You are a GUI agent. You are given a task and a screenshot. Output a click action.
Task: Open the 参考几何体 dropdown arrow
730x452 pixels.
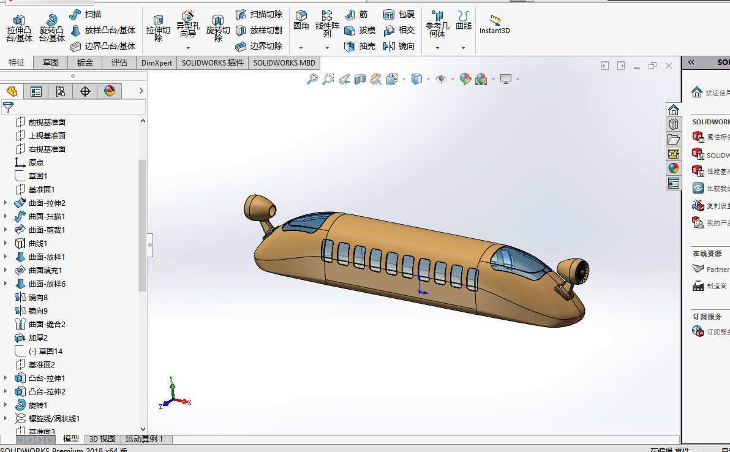coord(437,48)
